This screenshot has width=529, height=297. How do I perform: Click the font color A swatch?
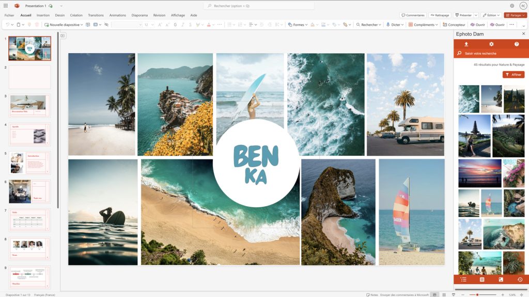pos(209,25)
